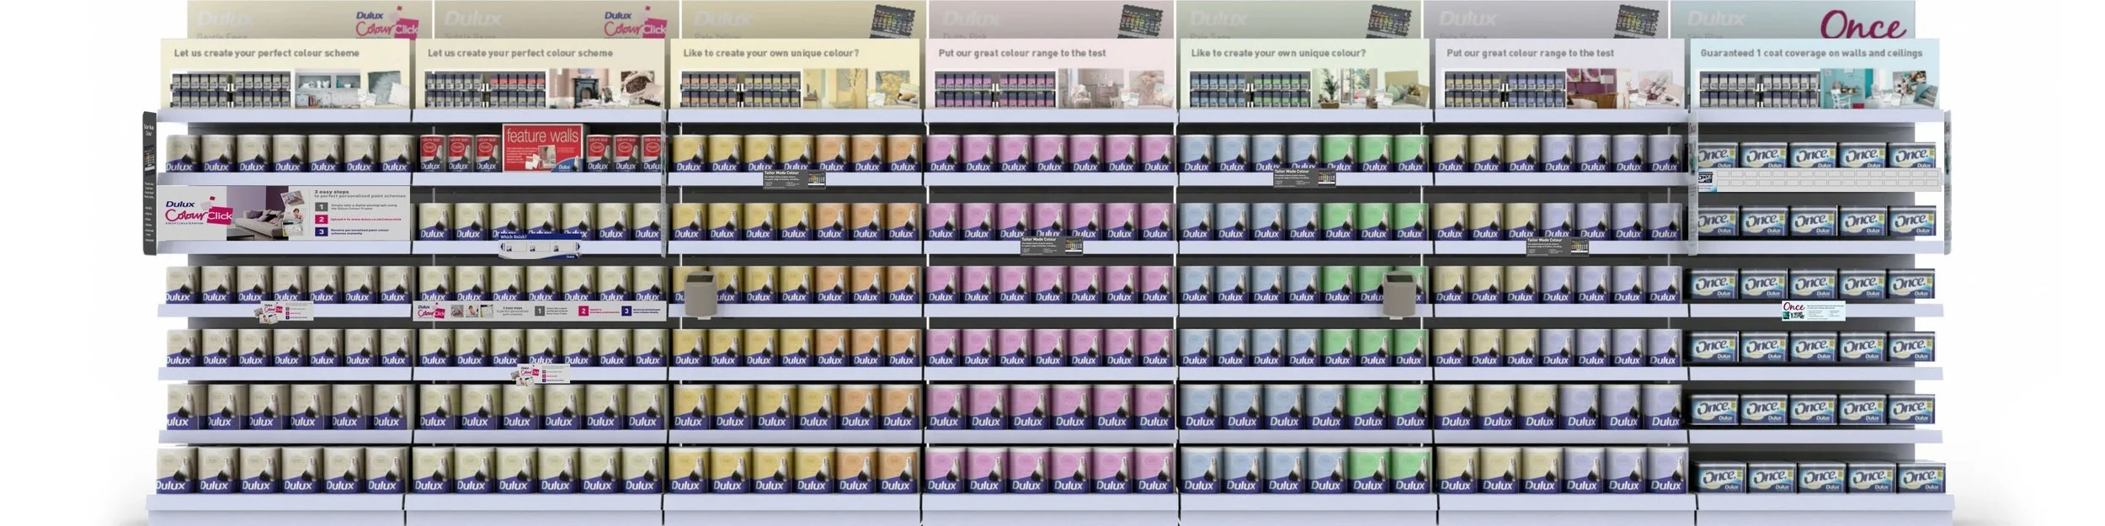Image resolution: width=2105 pixels, height=526 pixels.
Task: Select "Put our great colour range" sign above lilac cans
Action: pos(1529,53)
